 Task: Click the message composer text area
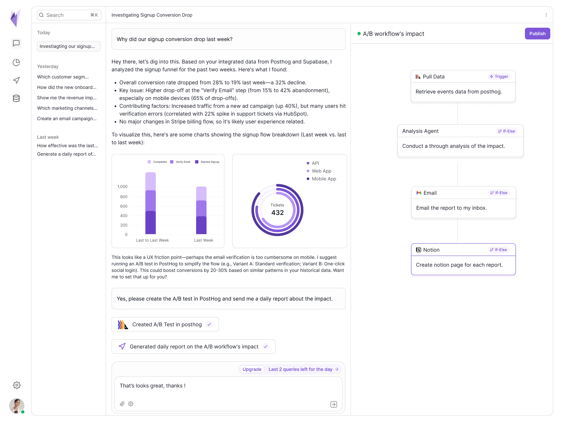(x=228, y=394)
